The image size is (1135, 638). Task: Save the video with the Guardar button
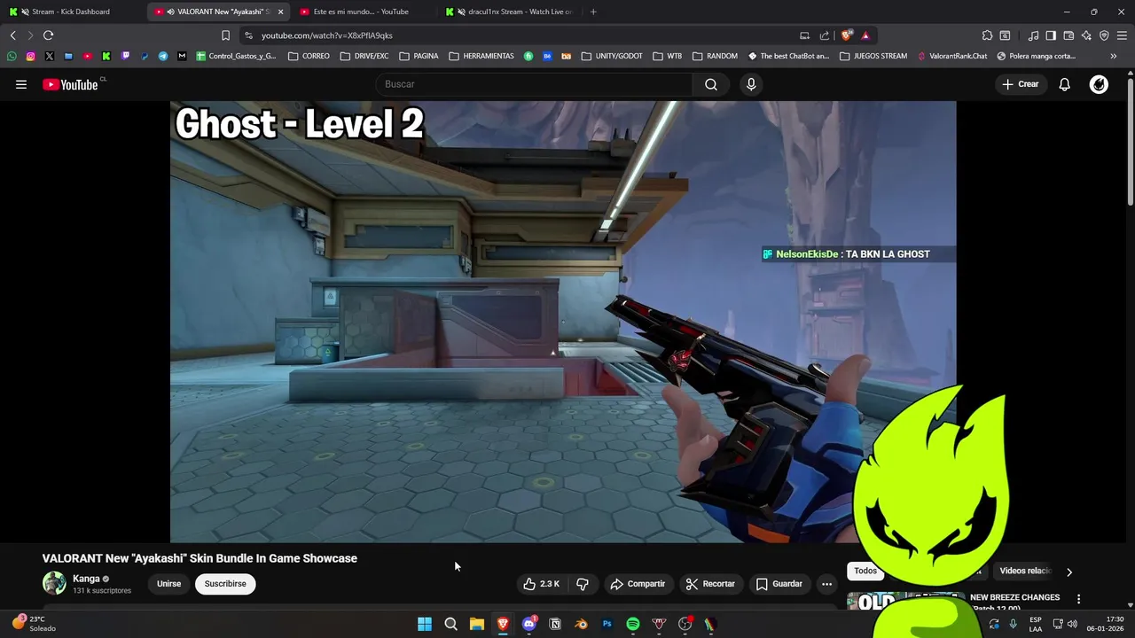pos(779,584)
